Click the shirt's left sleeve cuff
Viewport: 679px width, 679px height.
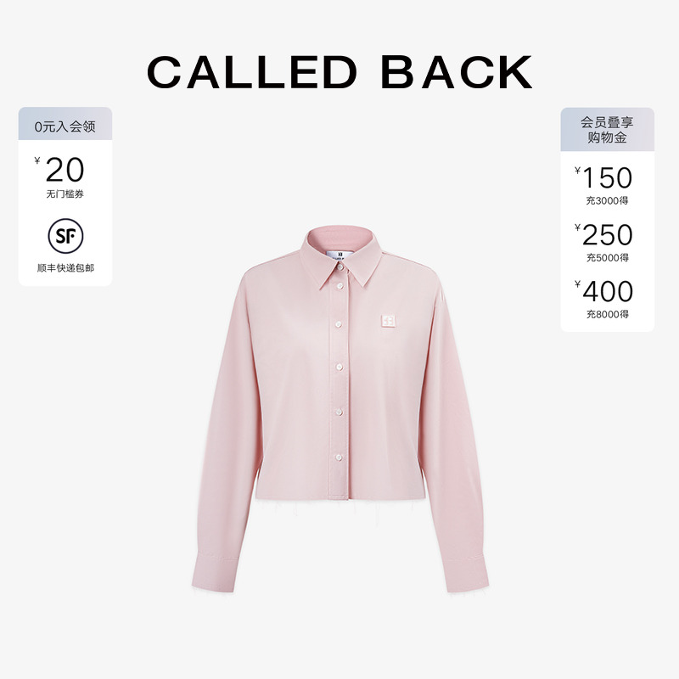tap(216, 570)
